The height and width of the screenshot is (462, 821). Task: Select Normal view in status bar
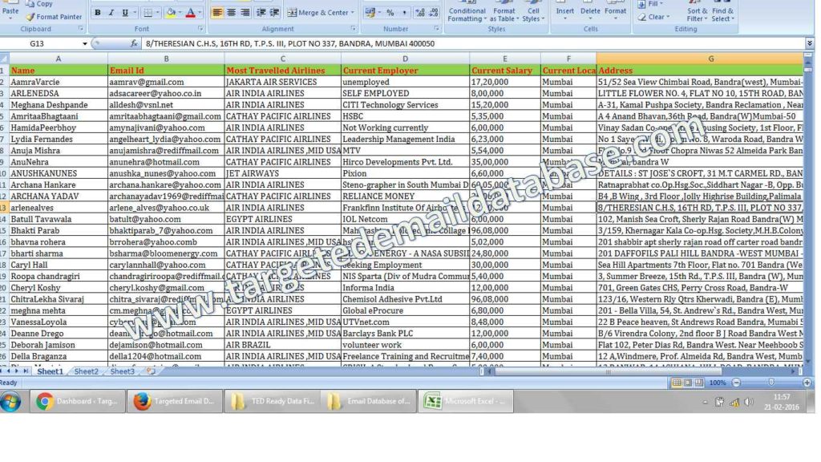(x=677, y=383)
